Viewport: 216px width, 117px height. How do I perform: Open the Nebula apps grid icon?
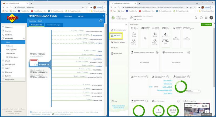(206, 18)
